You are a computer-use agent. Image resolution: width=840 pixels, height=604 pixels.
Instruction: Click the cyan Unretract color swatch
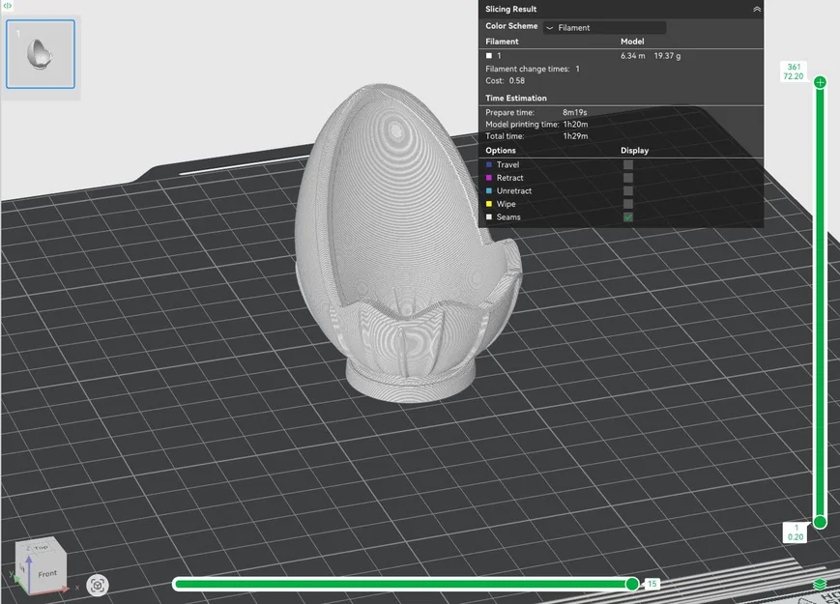tap(488, 190)
